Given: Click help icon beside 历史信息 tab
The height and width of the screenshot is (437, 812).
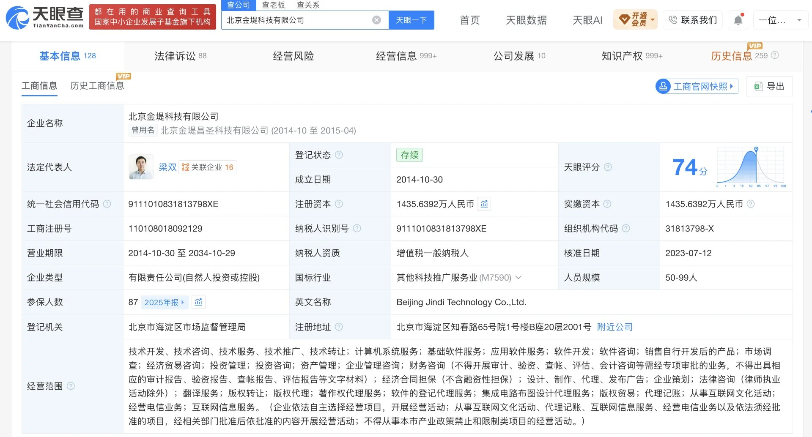Looking at the screenshot, I should click(x=775, y=55).
